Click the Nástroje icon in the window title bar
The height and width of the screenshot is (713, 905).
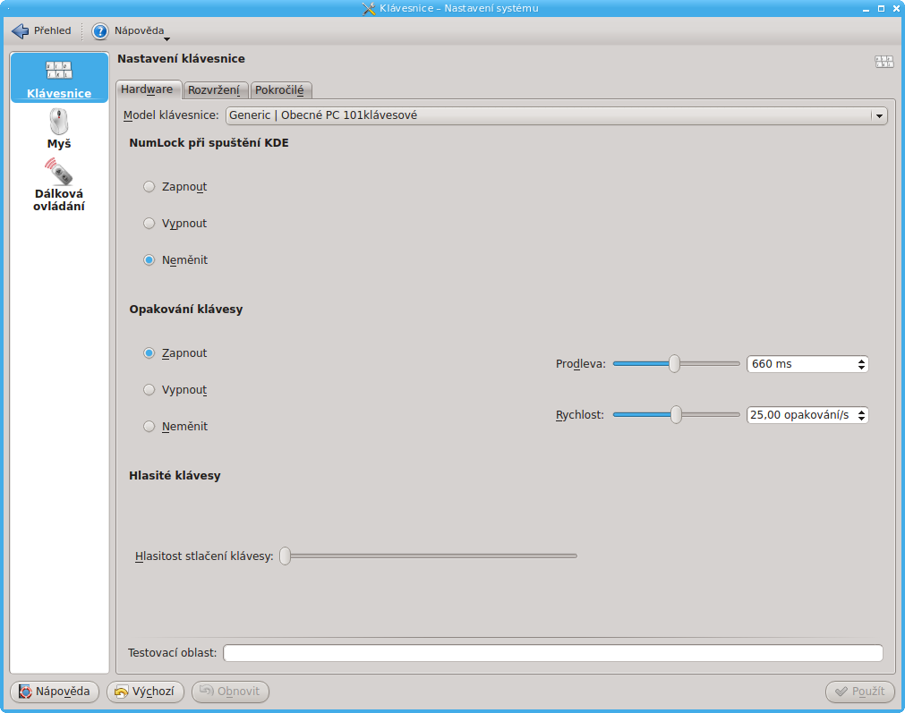pyautogui.click(x=369, y=8)
